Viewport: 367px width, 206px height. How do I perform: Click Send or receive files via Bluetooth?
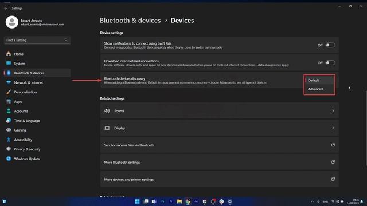pyautogui.click(x=219, y=145)
